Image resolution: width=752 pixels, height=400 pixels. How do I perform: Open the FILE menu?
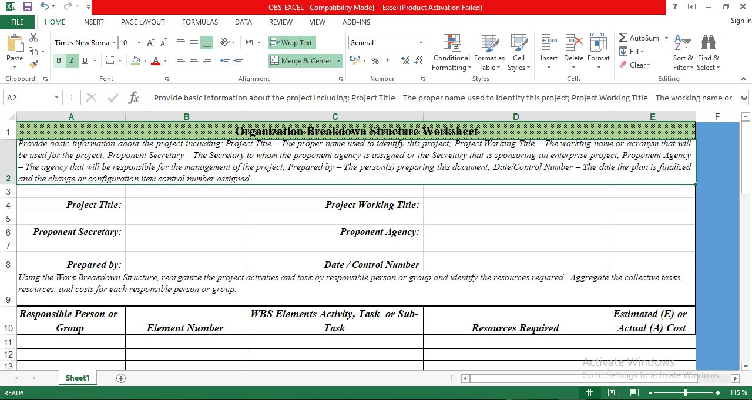[x=17, y=22]
